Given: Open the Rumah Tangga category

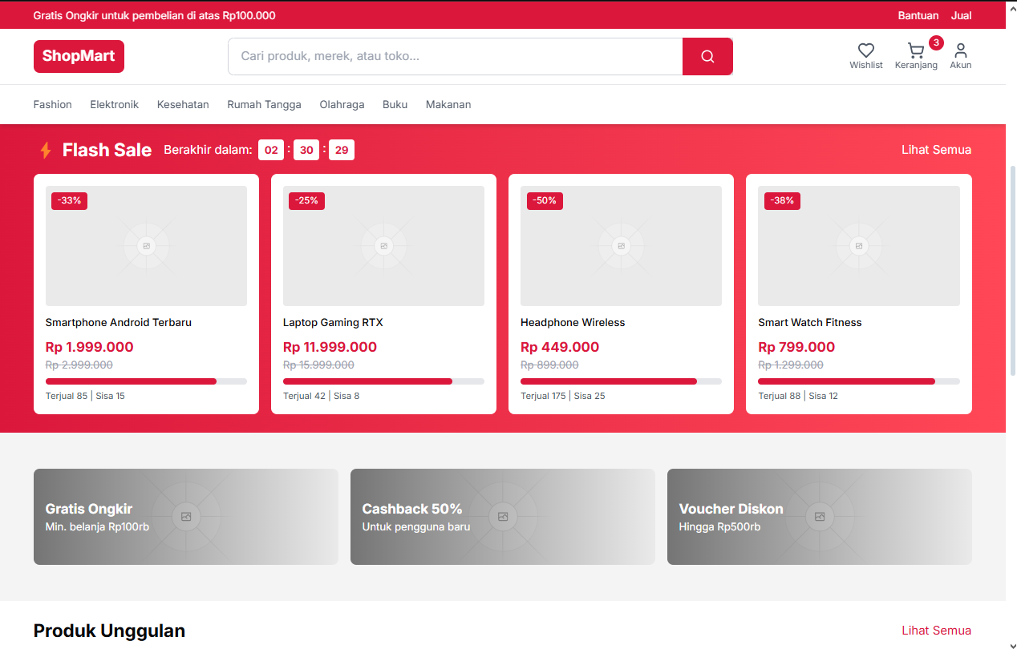Looking at the screenshot, I should [x=264, y=104].
